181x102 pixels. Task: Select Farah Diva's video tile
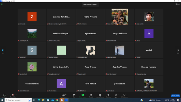click(x=120, y=17)
